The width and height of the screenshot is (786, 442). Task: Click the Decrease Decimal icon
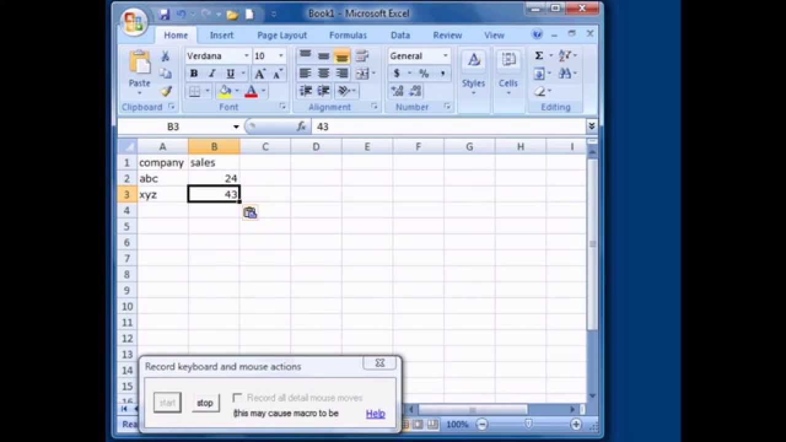pyautogui.click(x=415, y=91)
